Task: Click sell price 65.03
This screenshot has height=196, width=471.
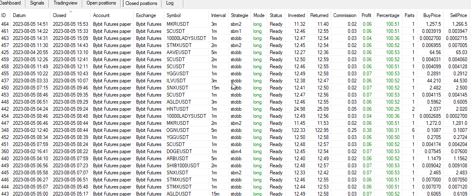Action: pyautogui.click(x=461, y=52)
